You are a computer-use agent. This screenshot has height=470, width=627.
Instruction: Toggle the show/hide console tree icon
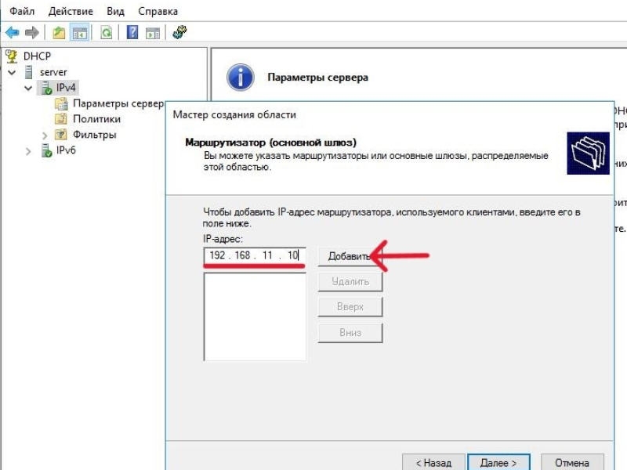80,32
